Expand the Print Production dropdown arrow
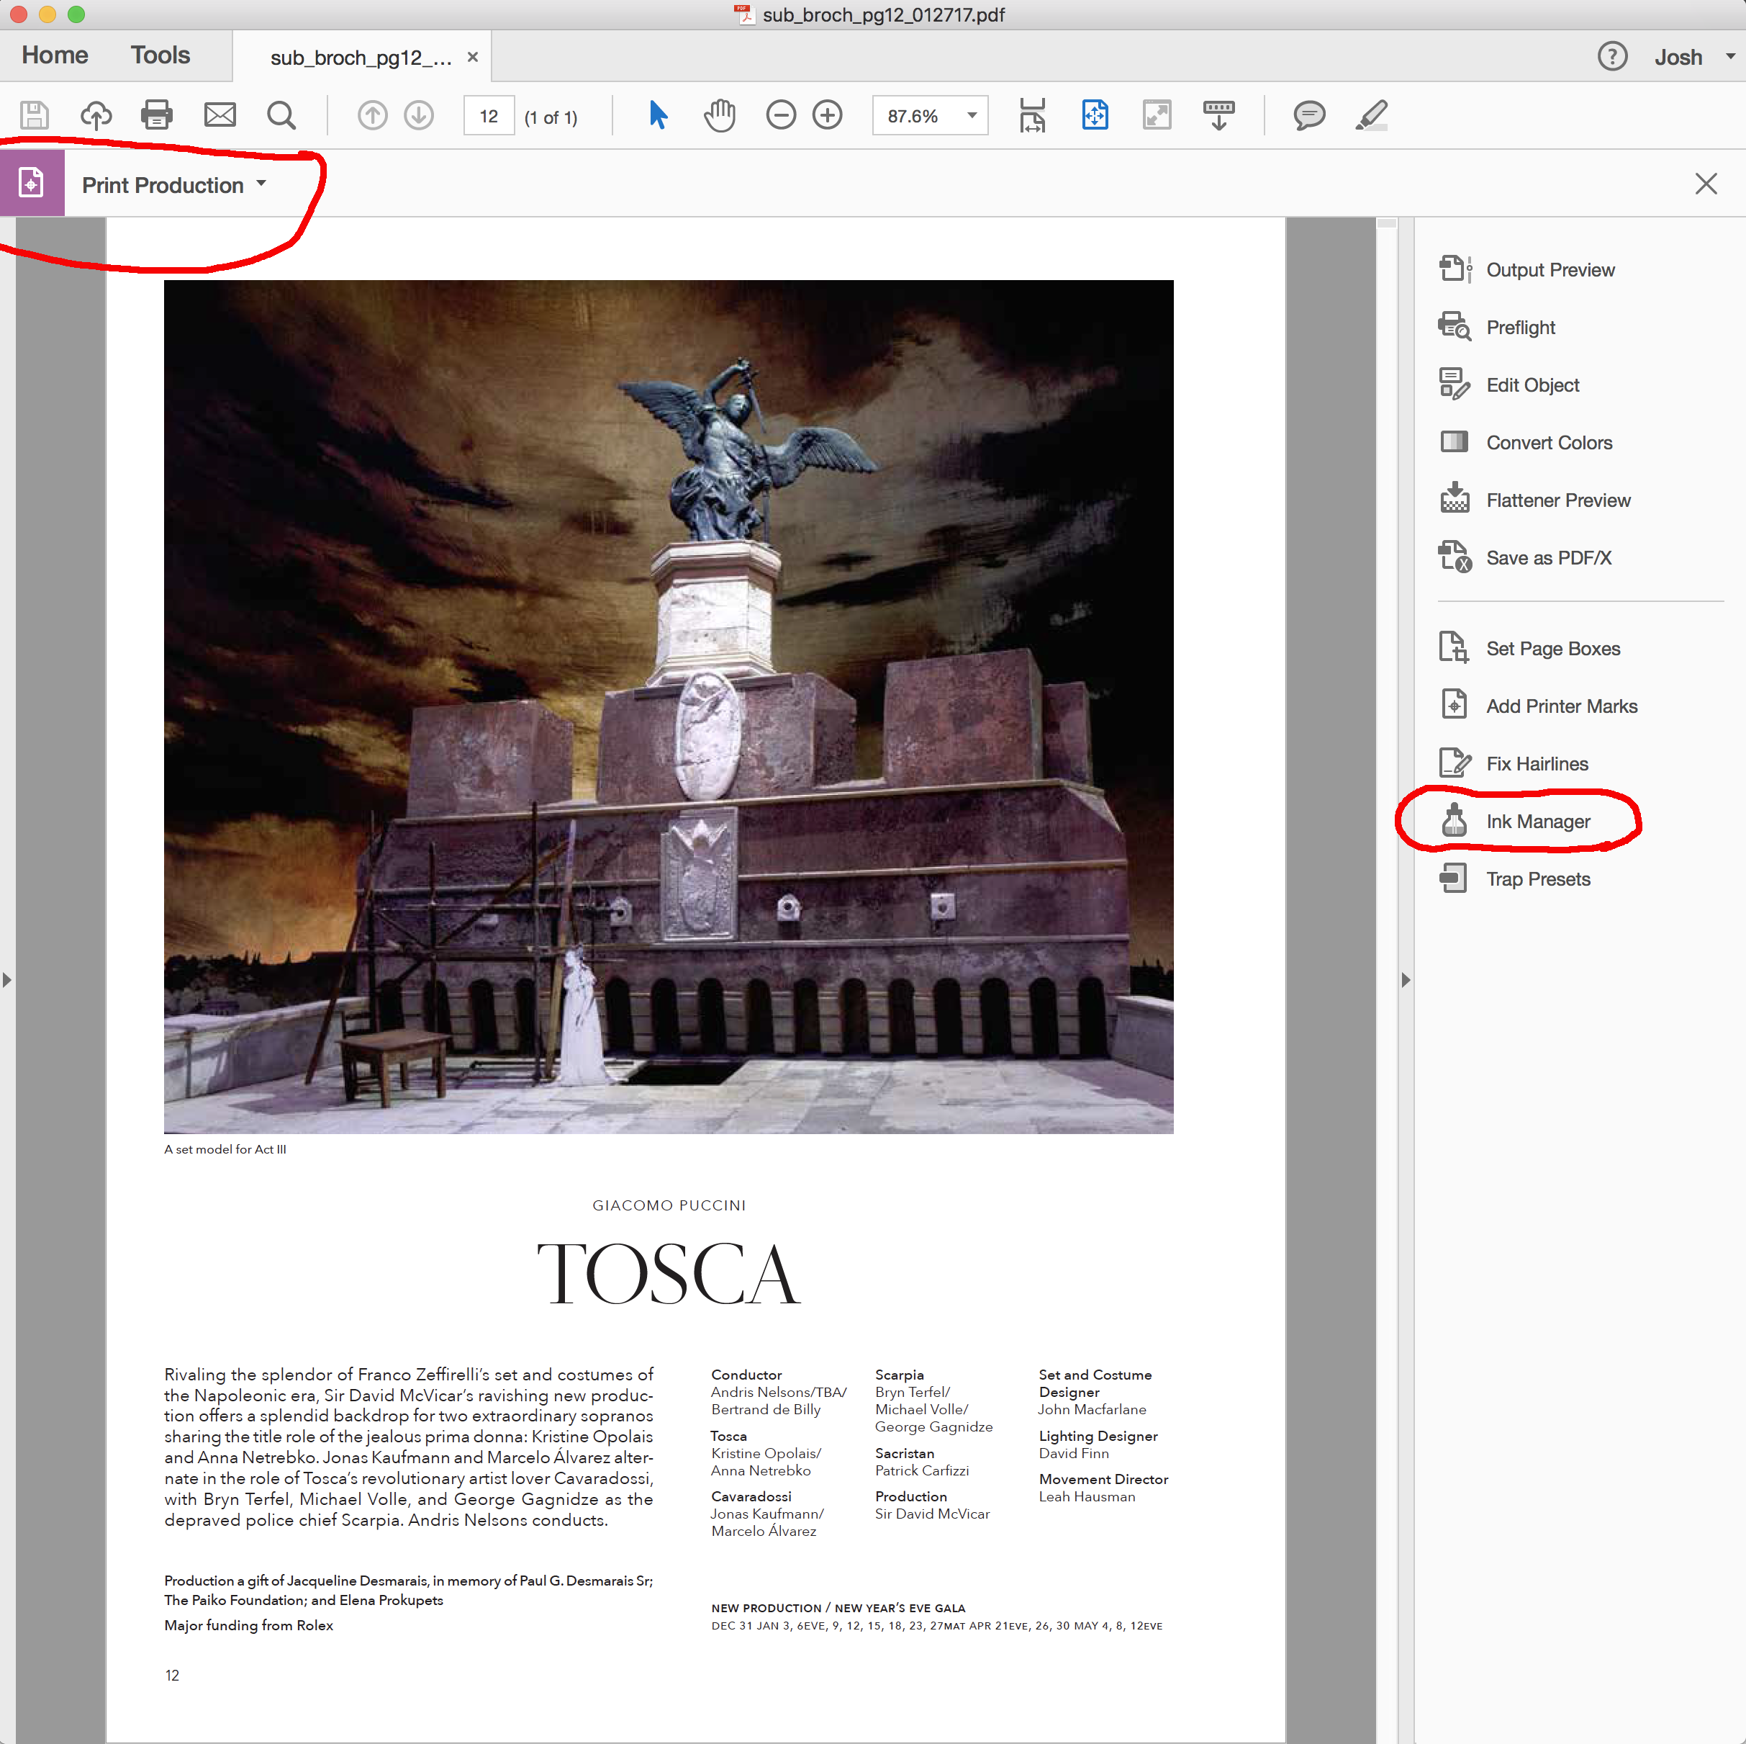Image resolution: width=1746 pixels, height=1744 pixels. click(261, 184)
